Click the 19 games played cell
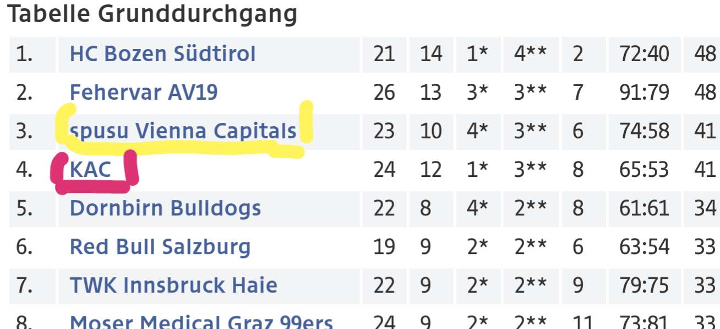Image resolution: width=720 pixels, height=329 pixels. click(x=384, y=247)
